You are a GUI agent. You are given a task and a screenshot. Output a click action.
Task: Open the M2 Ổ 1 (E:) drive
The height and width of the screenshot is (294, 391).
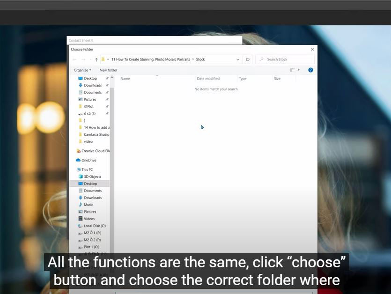point(92,233)
